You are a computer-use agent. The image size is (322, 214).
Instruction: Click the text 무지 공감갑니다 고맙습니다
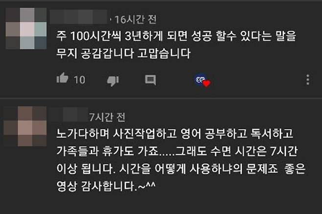coord(123,53)
